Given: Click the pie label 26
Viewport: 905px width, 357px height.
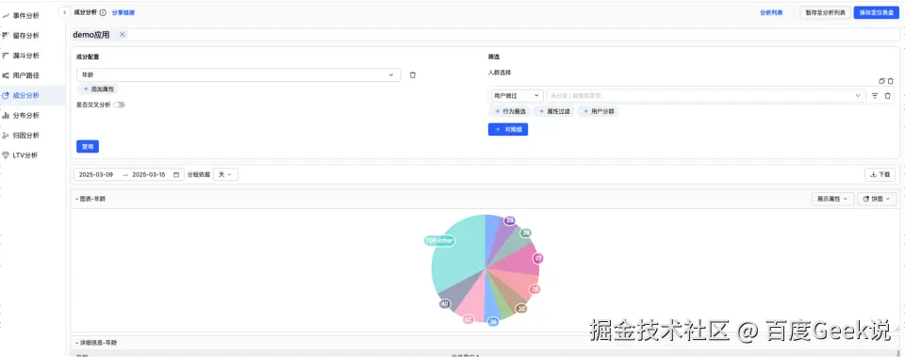Looking at the screenshot, I should [x=525, y=233].
